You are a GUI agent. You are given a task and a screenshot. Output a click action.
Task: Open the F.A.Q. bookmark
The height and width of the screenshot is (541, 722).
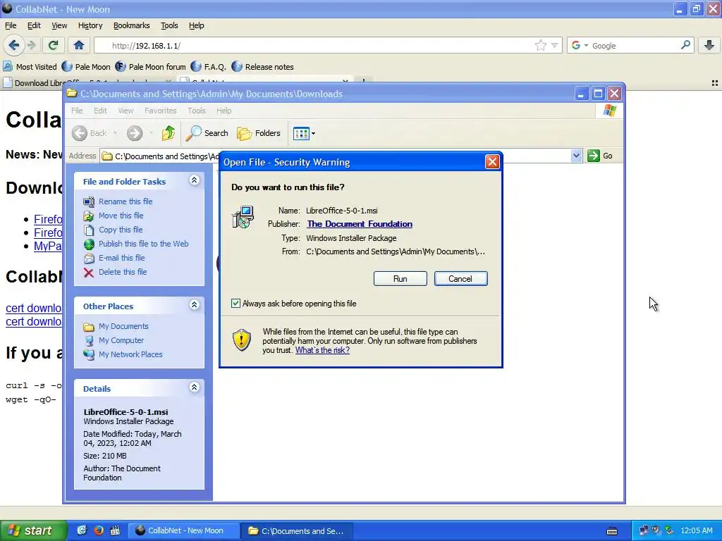coord(208,67)
